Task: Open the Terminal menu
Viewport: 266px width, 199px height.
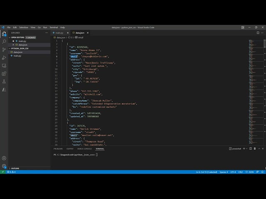Action: coord(54,27)
